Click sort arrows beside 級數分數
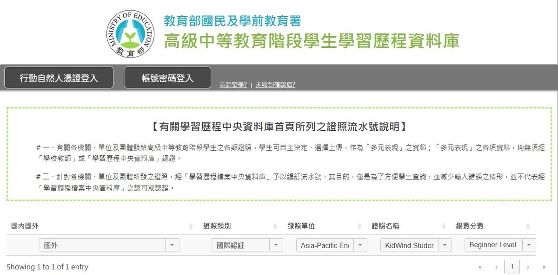Screen dimensions: 558x275 coord(528,226)
